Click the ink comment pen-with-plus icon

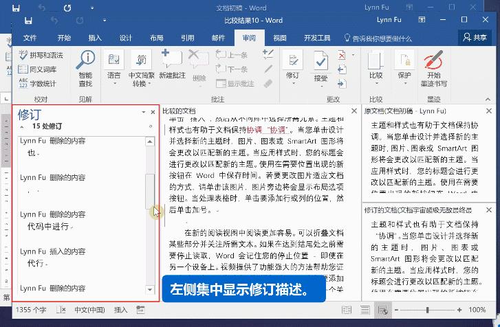pyautogui.click(x=268, y=54)
